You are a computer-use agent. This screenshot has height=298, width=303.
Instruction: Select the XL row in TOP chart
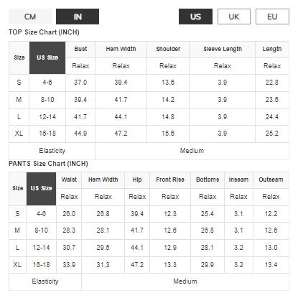pos(149,134)
